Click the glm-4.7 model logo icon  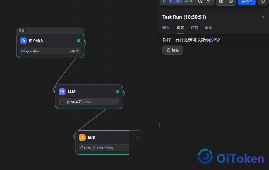(63, 102)
